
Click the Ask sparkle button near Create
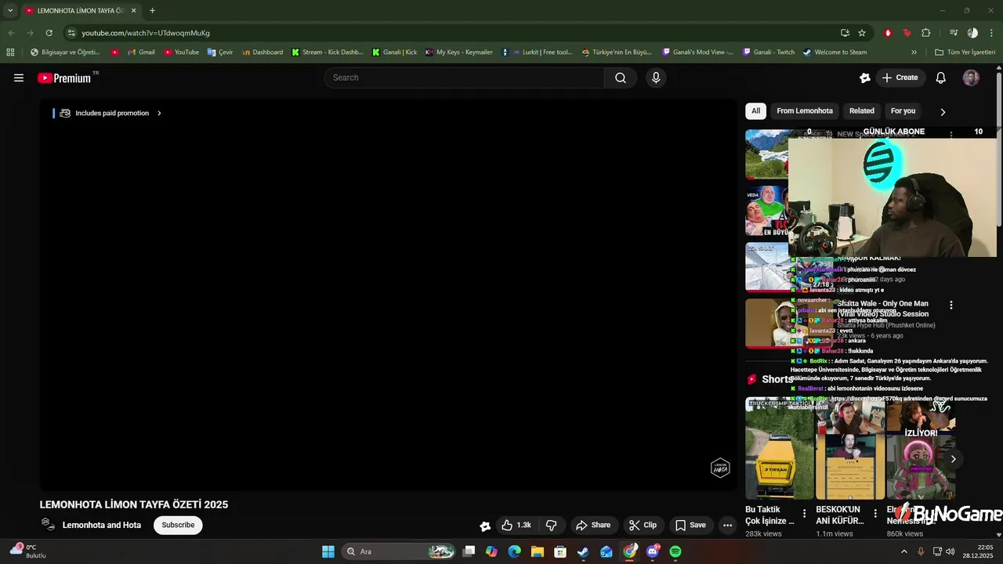coord(865,78)
